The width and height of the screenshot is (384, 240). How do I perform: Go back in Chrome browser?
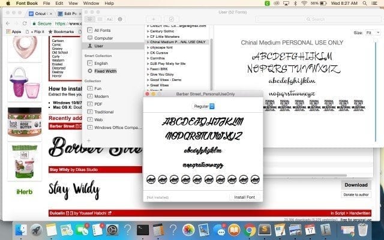click(x=8, y=23)
